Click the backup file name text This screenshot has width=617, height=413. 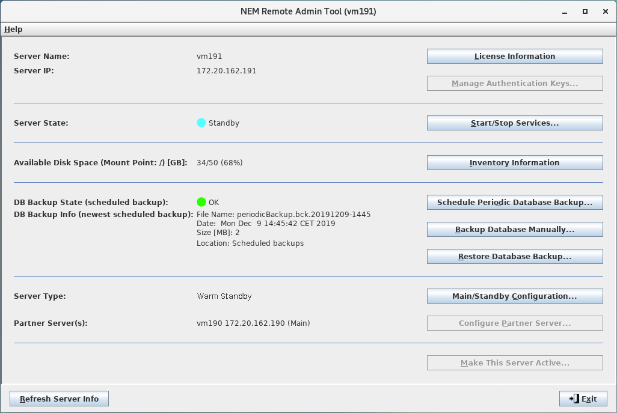(283, 214)
